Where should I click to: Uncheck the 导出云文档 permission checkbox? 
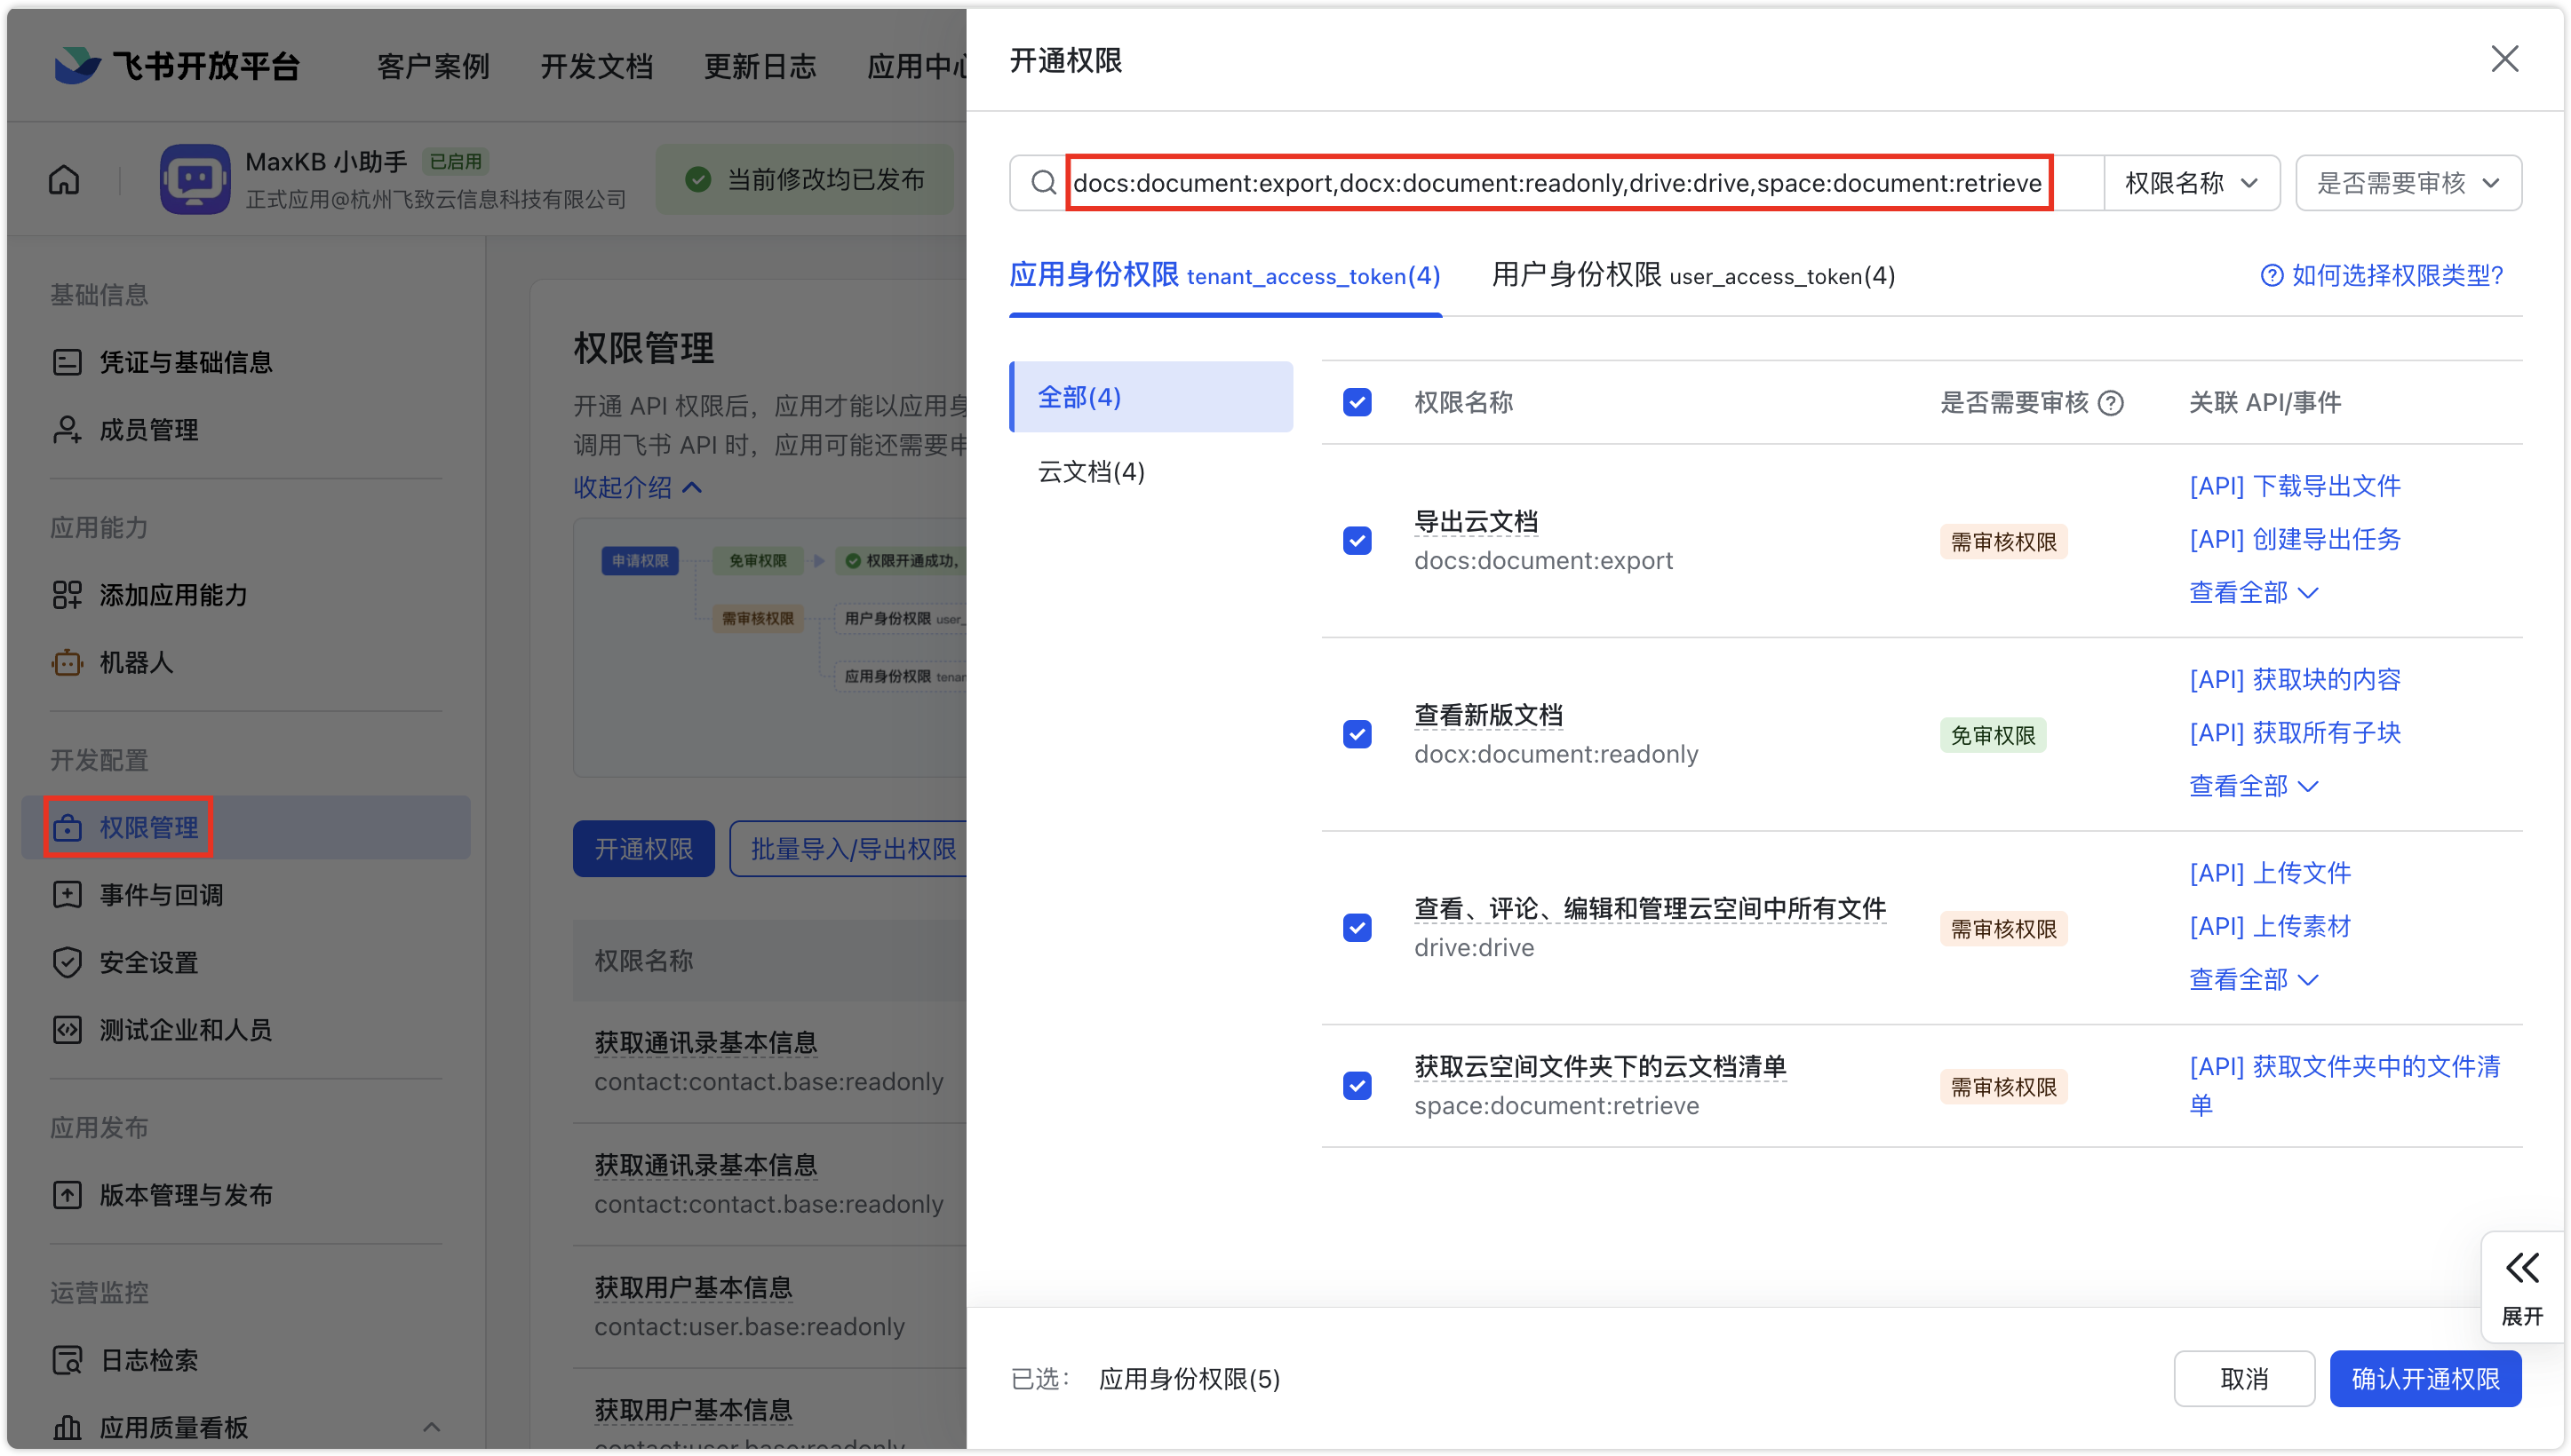[x=1357, y=541]
